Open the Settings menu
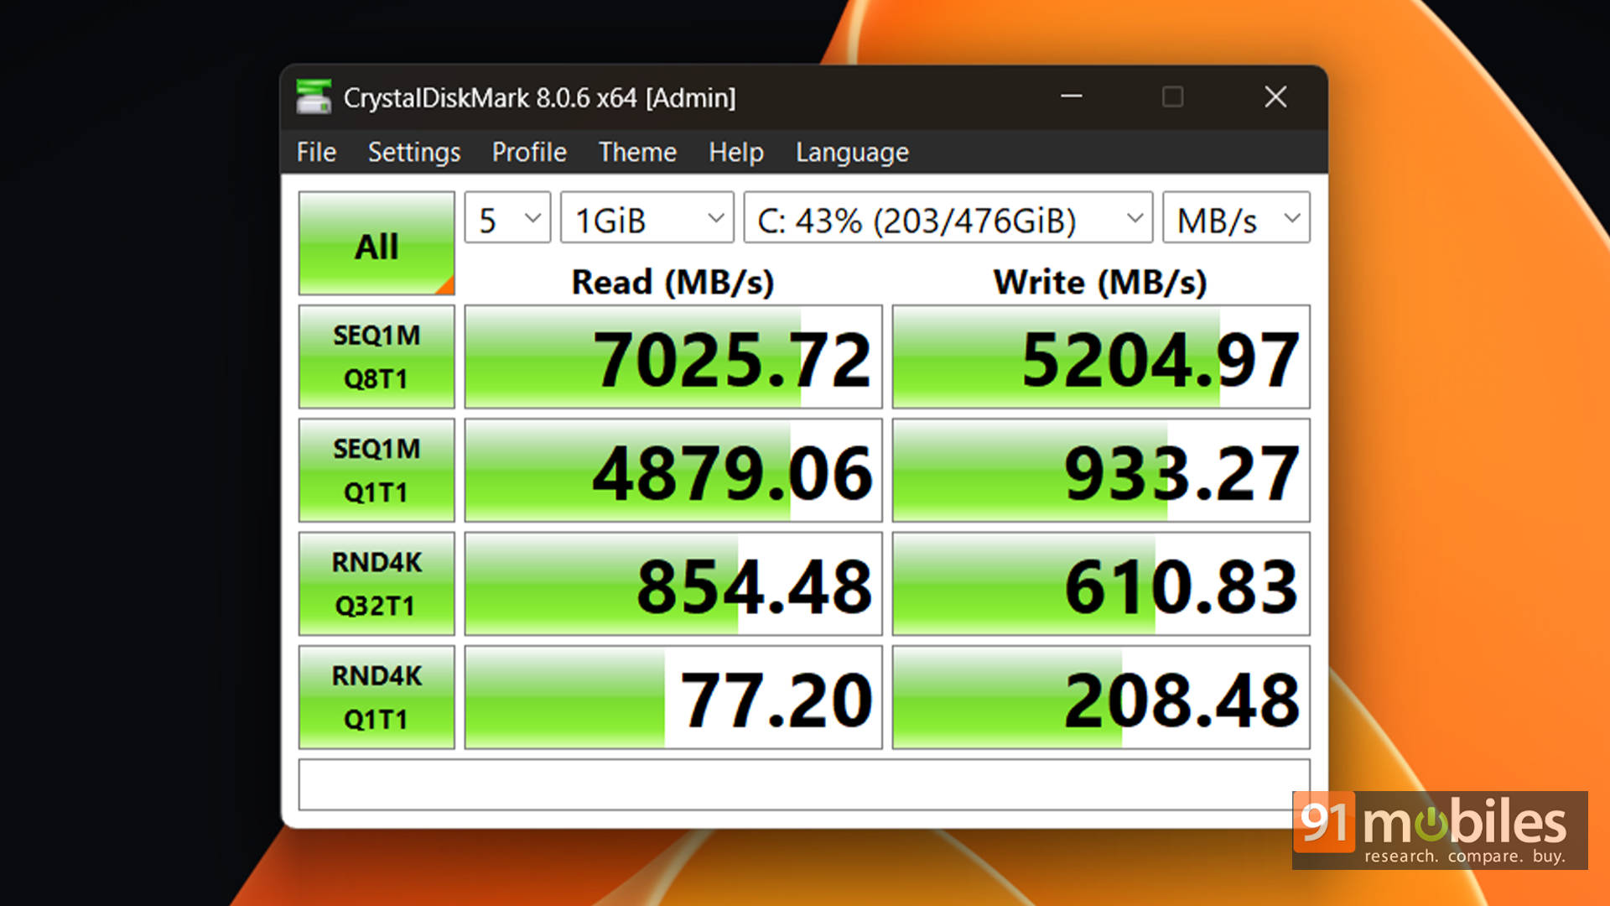Viewport: 1610px width, 906px height. tap(414, 152)
